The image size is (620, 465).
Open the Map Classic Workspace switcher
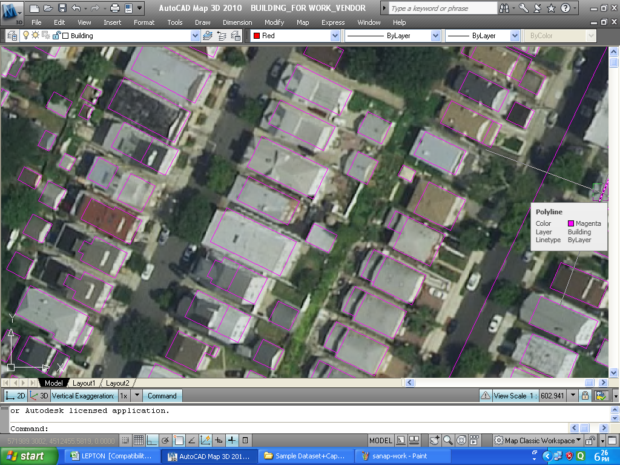(538, 441)
